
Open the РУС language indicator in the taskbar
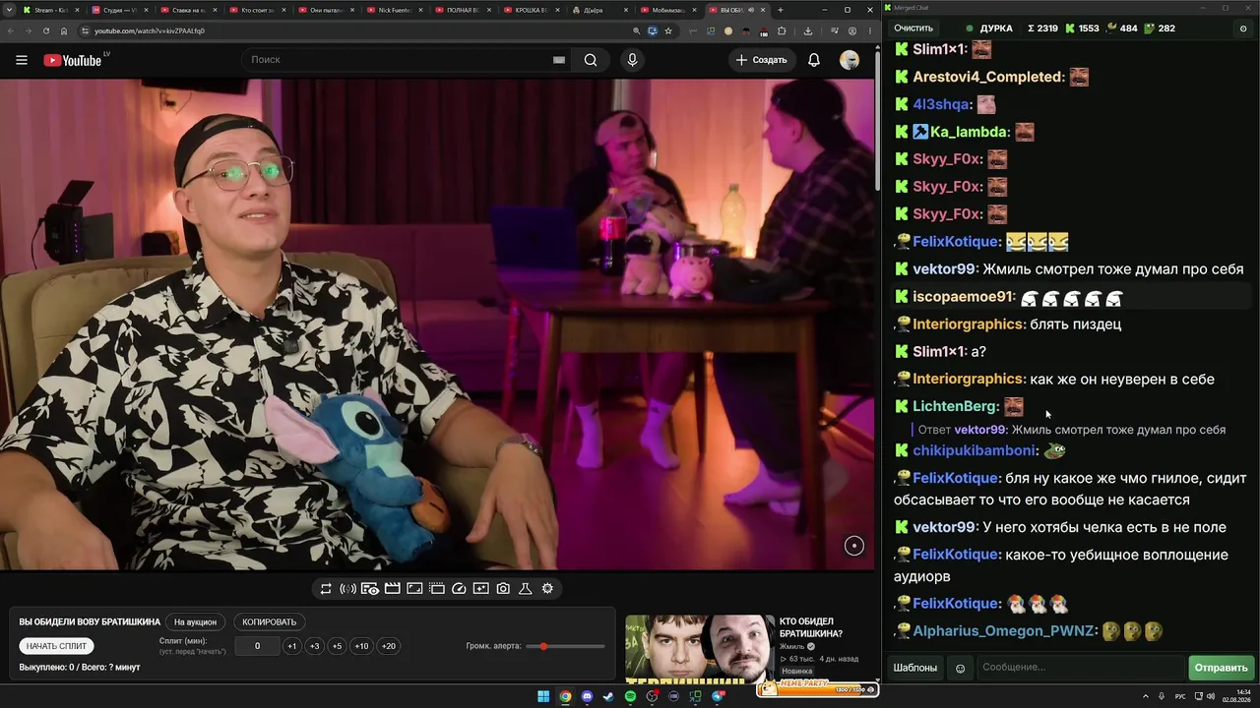pos(1180,697)
